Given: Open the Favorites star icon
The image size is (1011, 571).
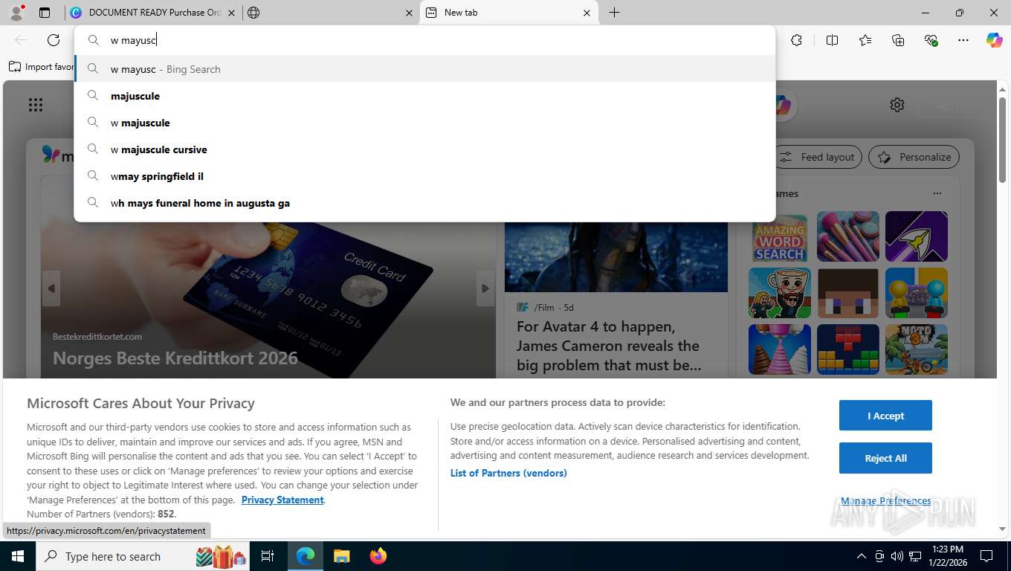Looking at the screenshot, I should tap(865, 40).
